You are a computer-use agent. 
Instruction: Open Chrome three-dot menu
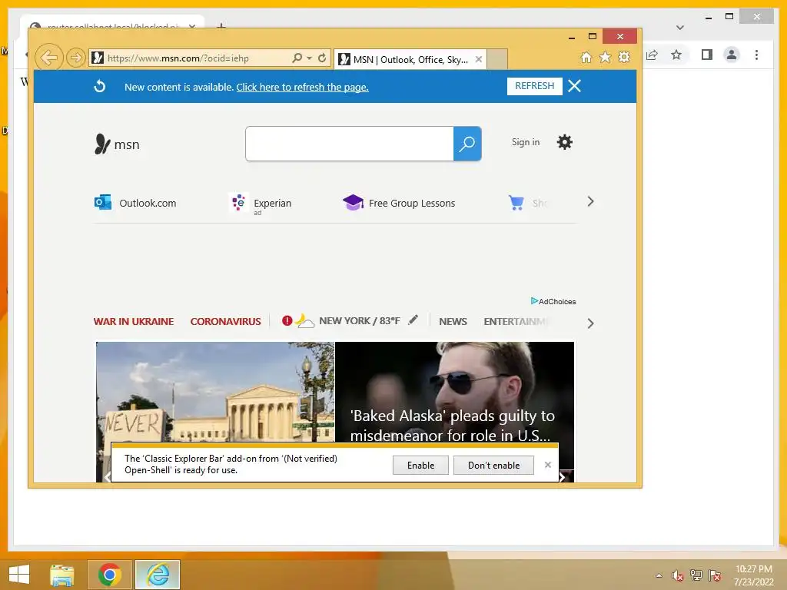click(756, 55)
